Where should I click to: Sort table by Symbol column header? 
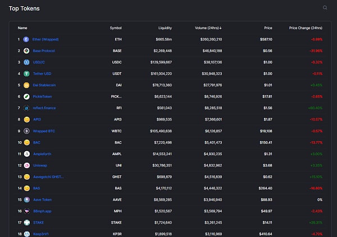click(116, 28)
